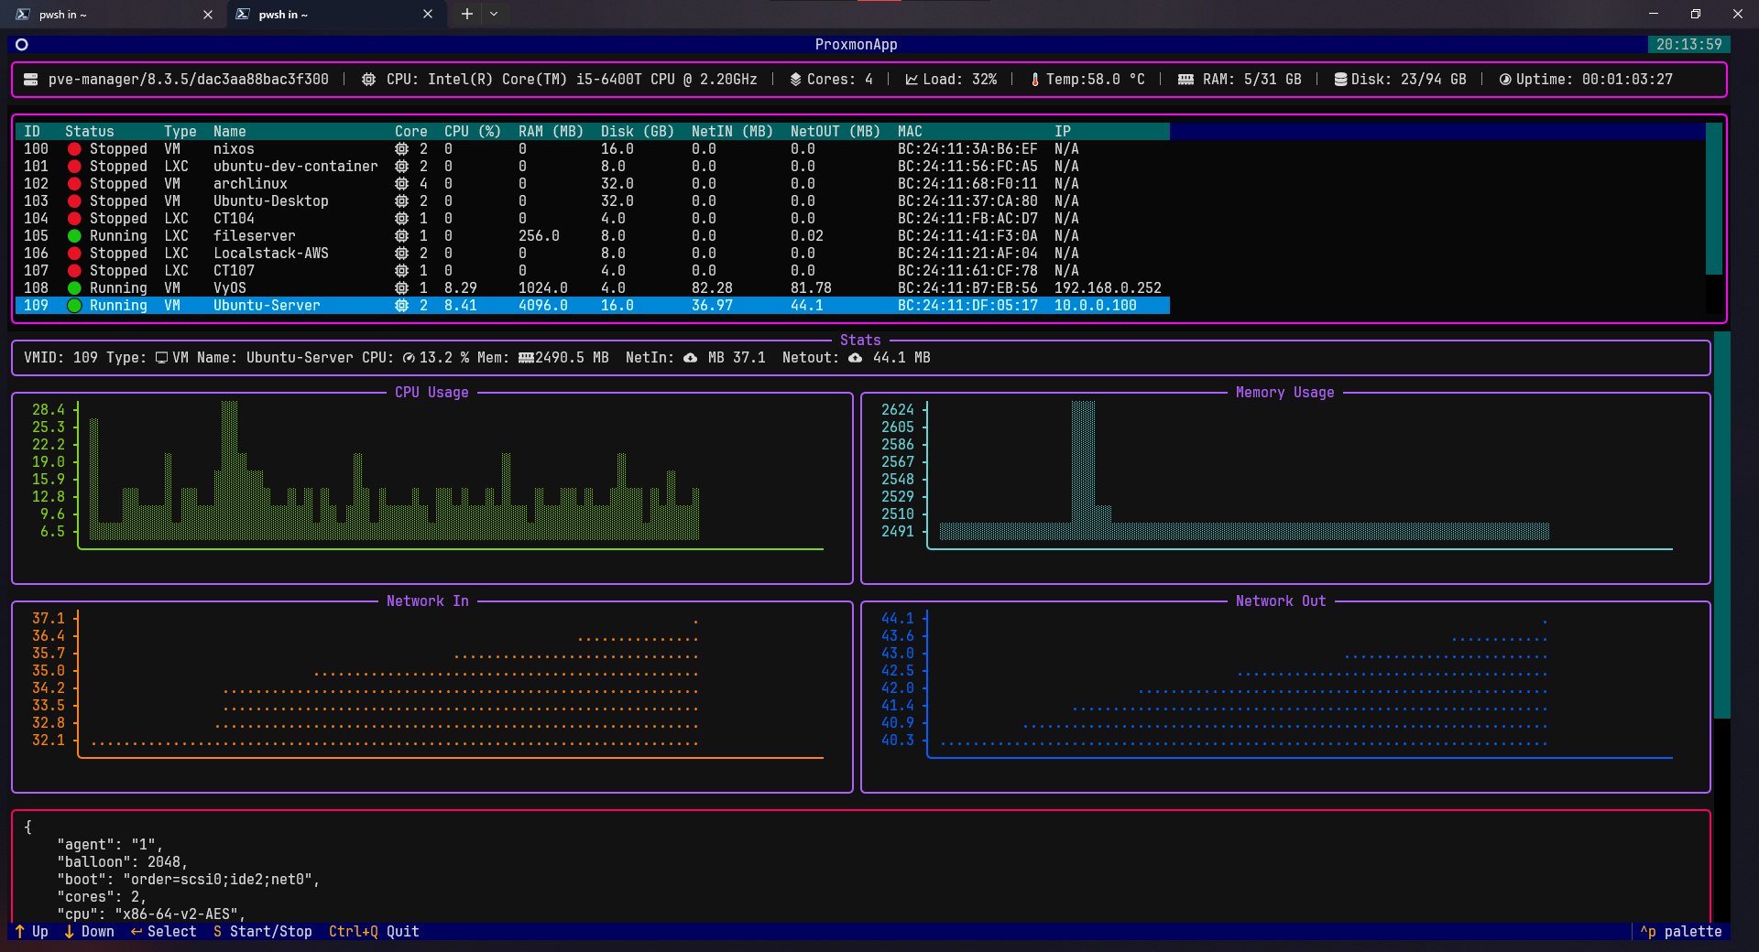Click the thermometer Temp icon
Viewport: 1759px width, 952px height.
[x=1035, y=80]
